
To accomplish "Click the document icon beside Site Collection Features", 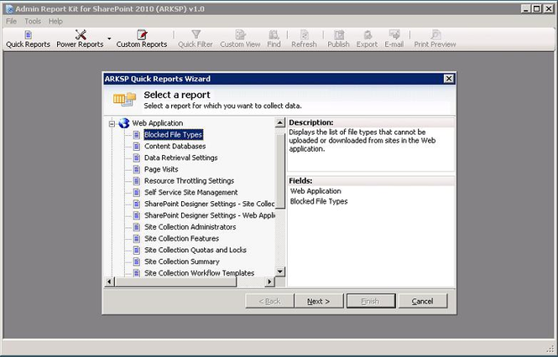I will point(137,239).
